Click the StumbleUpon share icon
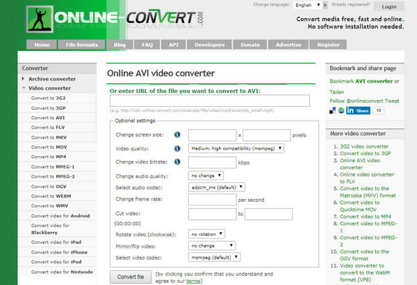Image resolution: width=417 pixels, height=285 pixels. (341, 110)
